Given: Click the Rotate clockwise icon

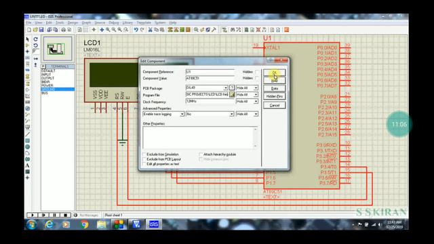Looking at the screenshot, I should click(35, 39).
